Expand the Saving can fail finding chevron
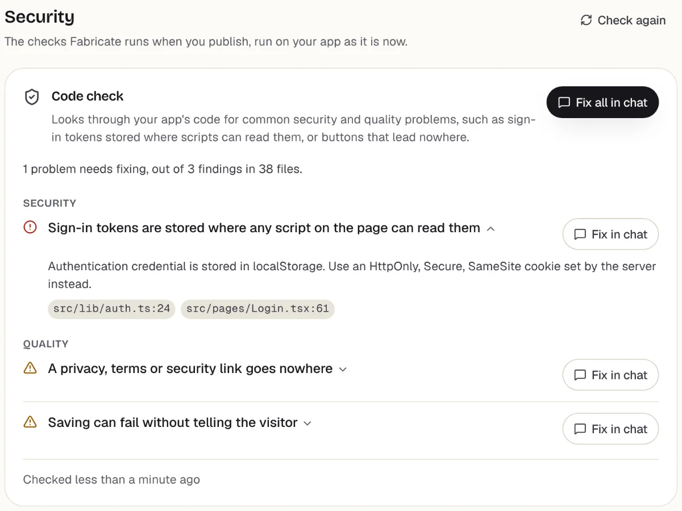 click(x=307, y=423)
